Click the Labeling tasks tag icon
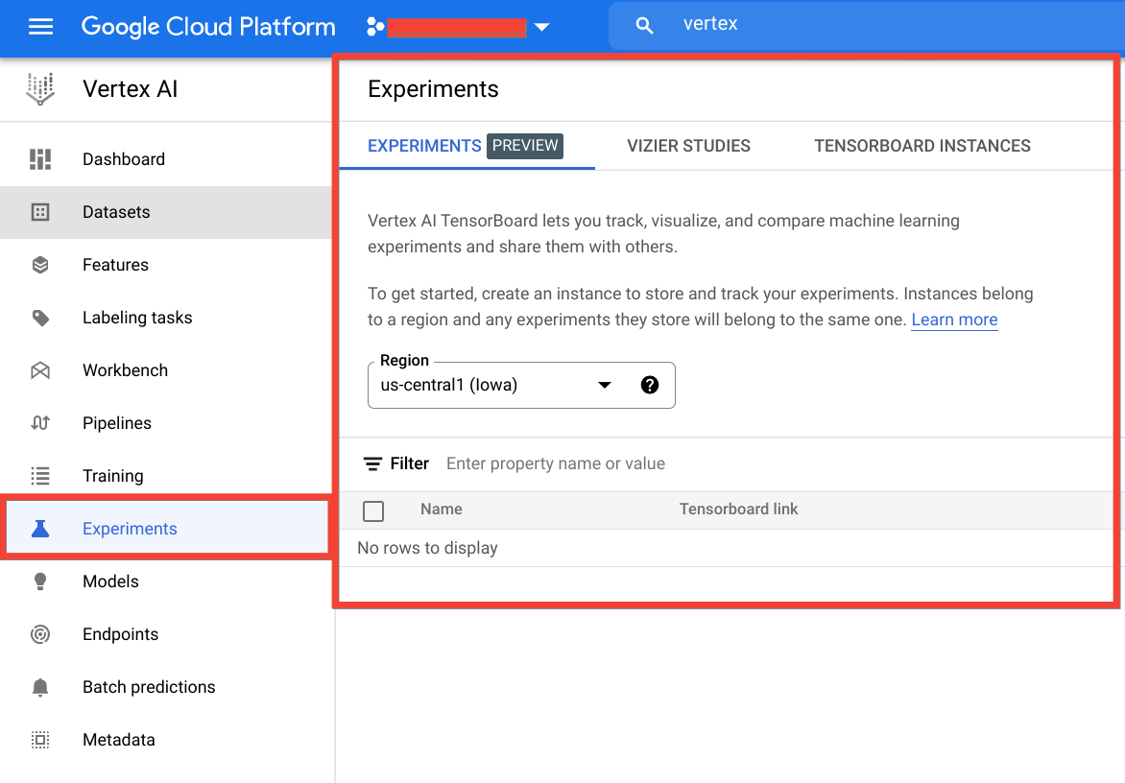The height and width of the screenshot is (783, 1125). (x=40, y=318)
